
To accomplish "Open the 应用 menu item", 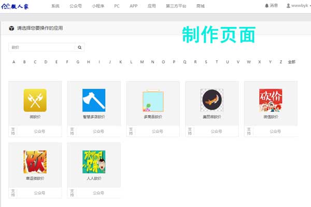I will tap(151, 6).
